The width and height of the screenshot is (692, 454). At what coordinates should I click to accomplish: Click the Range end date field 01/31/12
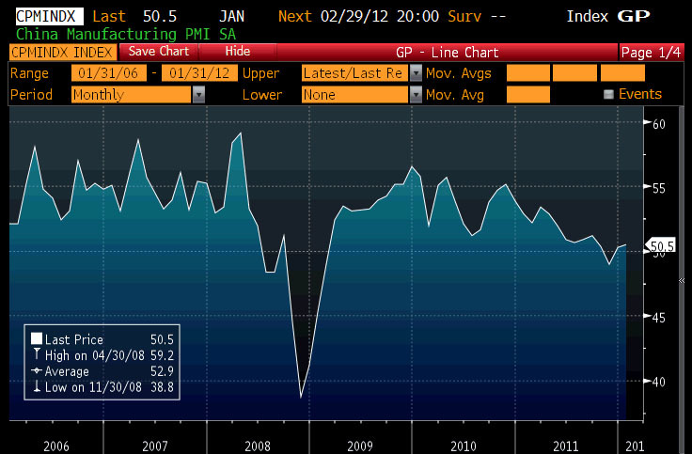point(197,73)
